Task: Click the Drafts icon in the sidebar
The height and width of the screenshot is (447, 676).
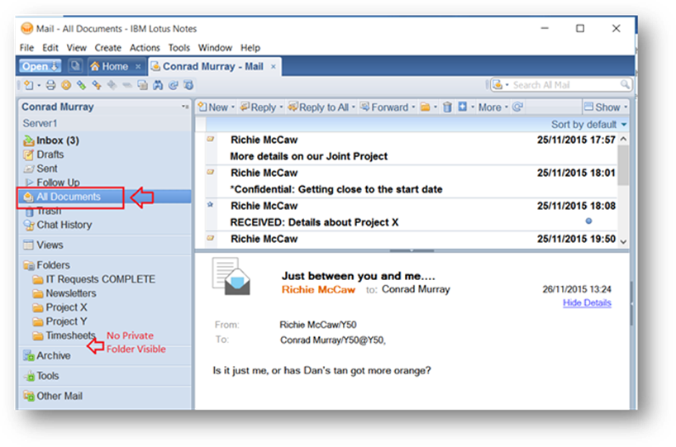Action: pos(28,155)
